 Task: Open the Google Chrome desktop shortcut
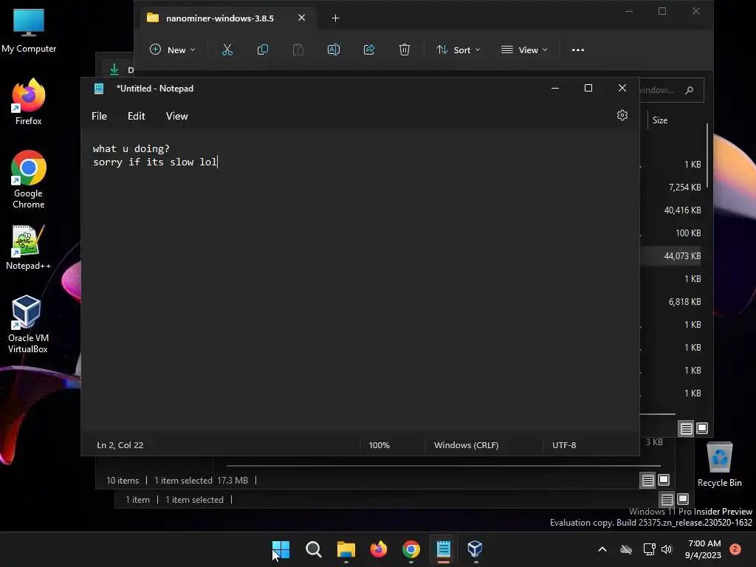point(29,179)
